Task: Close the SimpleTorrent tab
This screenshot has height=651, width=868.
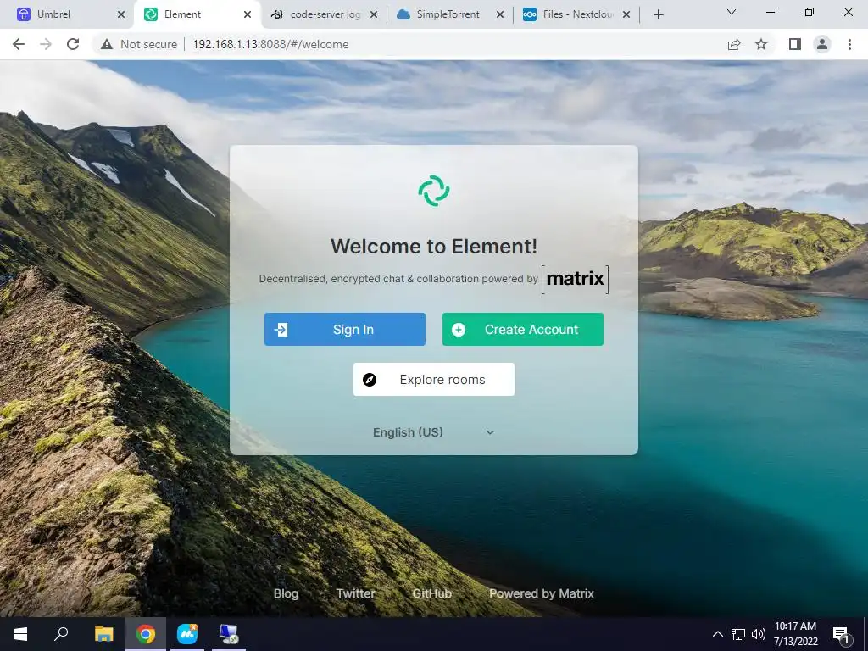Action: [x=500, y=15]
